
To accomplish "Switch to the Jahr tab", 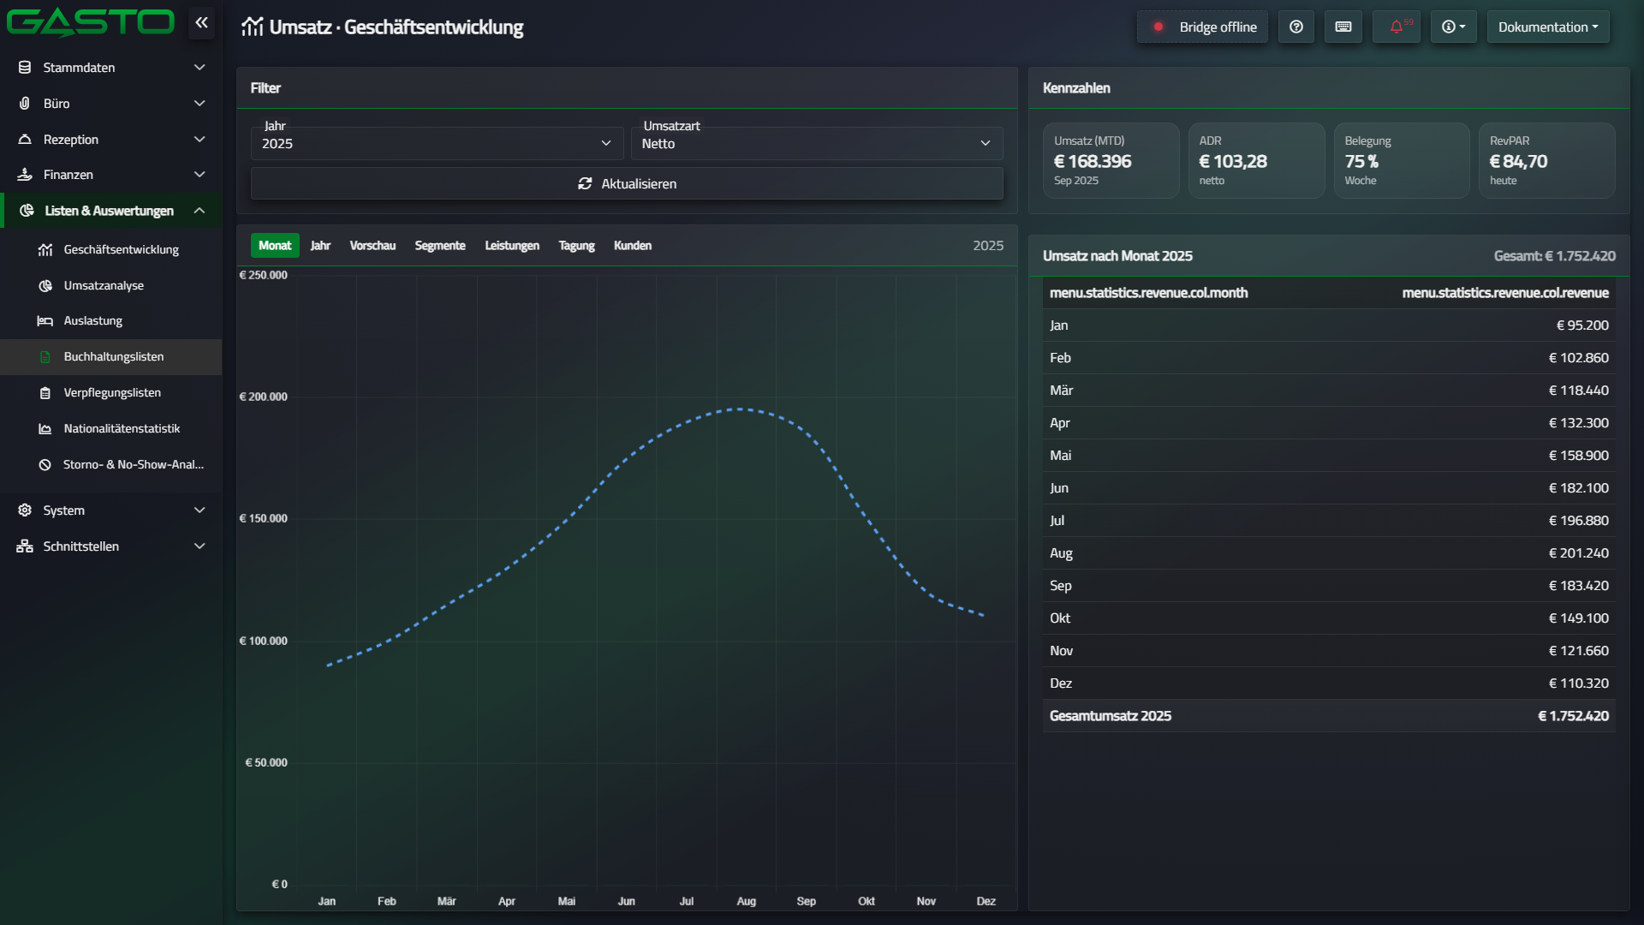I will [320, 246].
